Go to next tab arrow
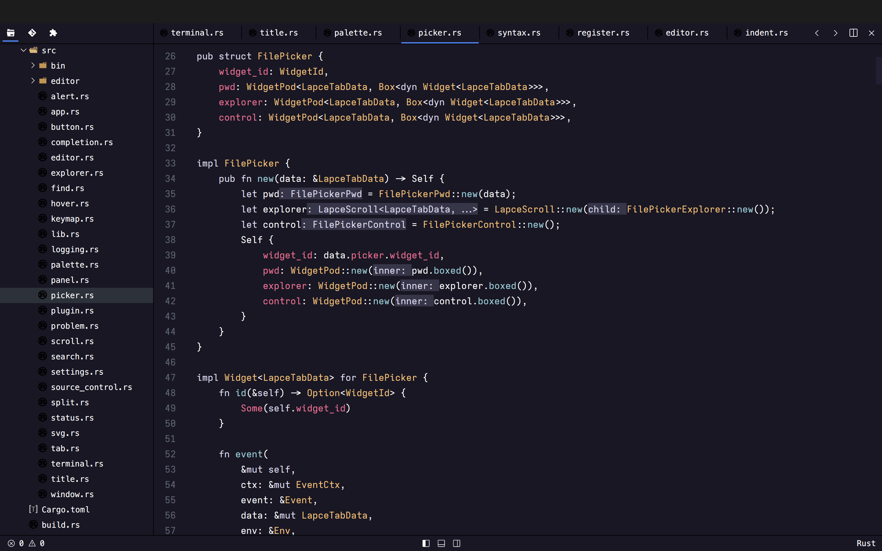This screenshot has width=882, height=551. 835,33
